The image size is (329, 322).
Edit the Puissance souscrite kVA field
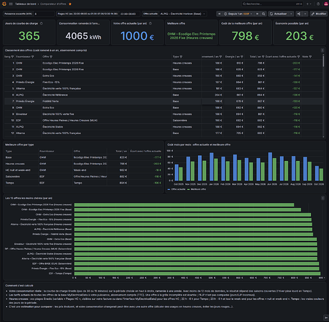point(44,14)
